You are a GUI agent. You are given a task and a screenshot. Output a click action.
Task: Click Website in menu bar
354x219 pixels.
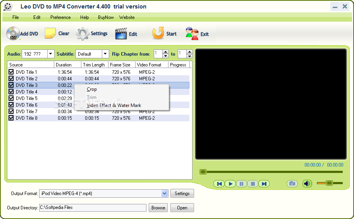click(x=127, y=17)
